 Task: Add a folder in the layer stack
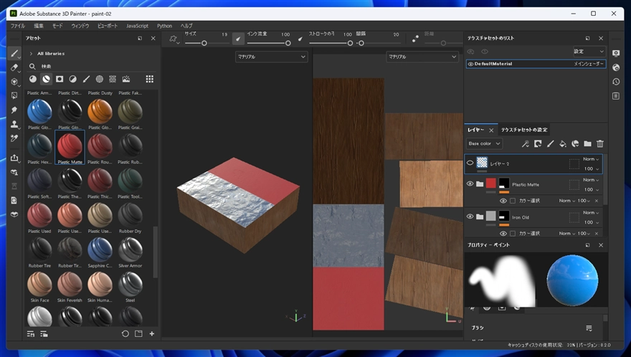(587, 143)
